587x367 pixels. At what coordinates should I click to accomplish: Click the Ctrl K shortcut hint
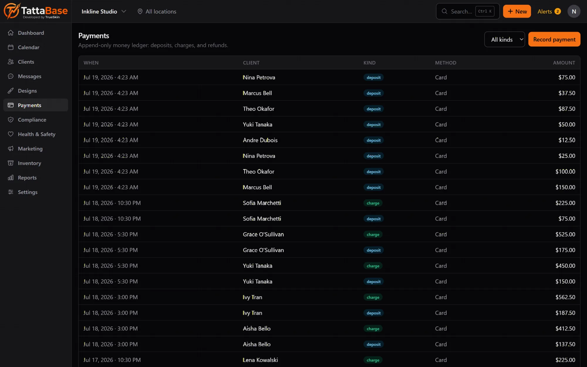coord(485,11)
